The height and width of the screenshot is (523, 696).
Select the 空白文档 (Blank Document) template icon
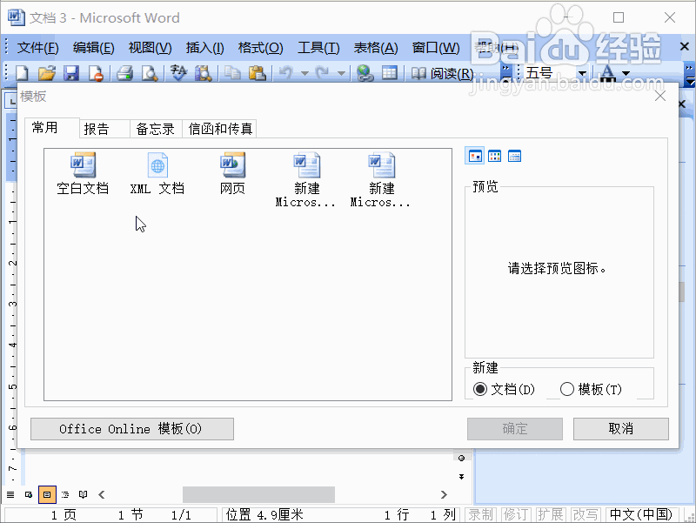[83, 170]
